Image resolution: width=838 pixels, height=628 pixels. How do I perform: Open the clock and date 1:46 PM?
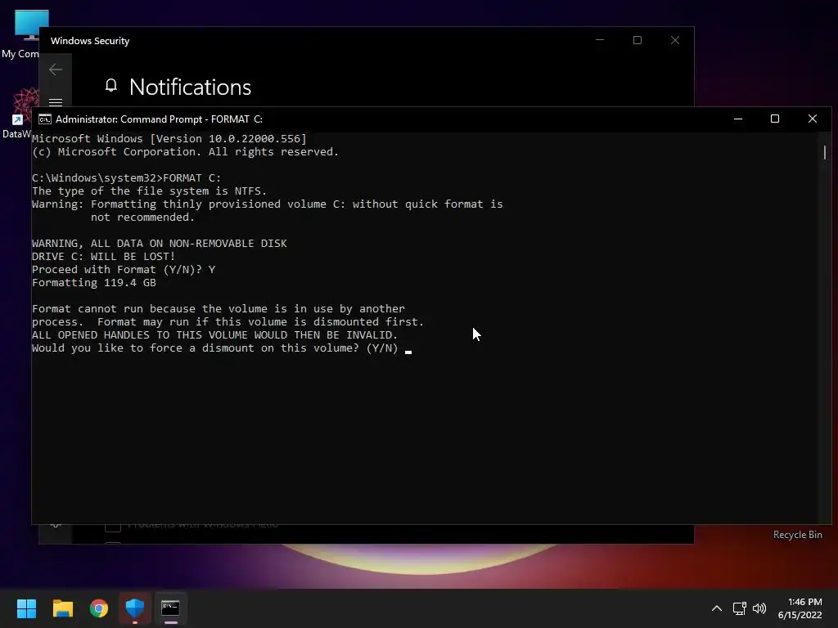pyautogui.click(x=800, y=608)
